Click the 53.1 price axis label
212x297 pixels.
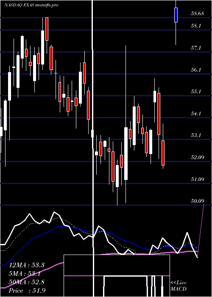tap(196, 135)
